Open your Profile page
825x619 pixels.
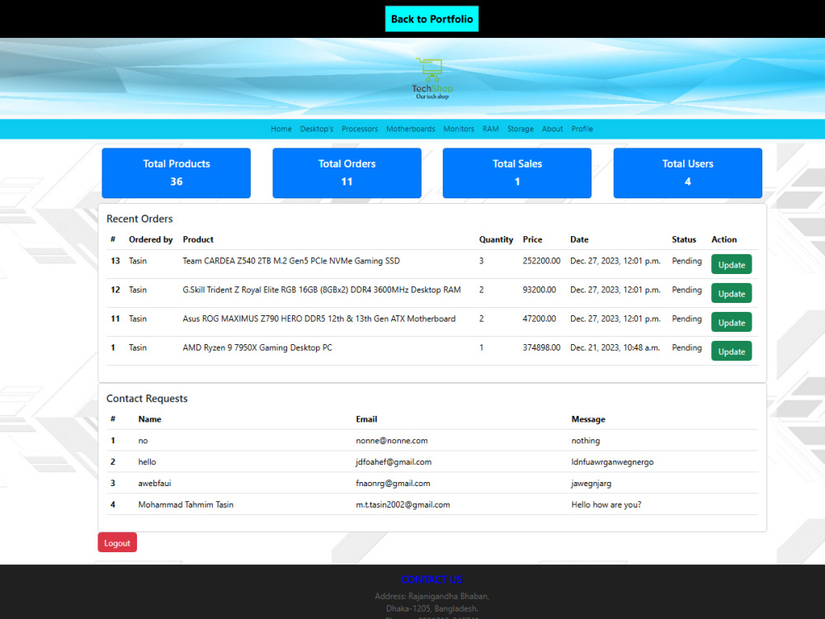coord(582,129)
